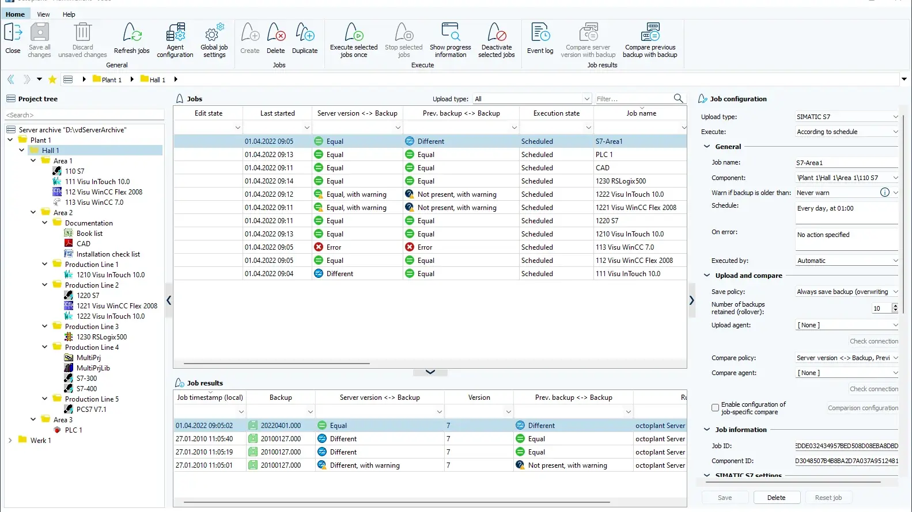Screen dimensions: 912x512
Task: Click Check connection under Upload agent
Action: (874, 341)
